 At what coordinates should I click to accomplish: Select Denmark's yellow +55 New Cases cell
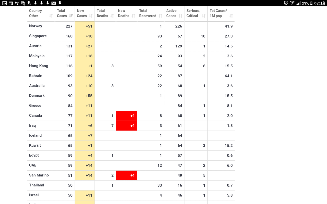(85, 96)
